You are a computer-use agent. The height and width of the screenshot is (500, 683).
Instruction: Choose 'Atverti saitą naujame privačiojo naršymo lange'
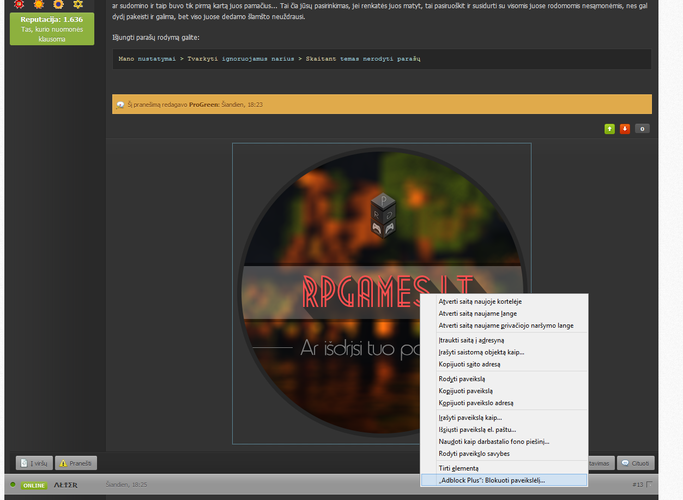point(504,325)
